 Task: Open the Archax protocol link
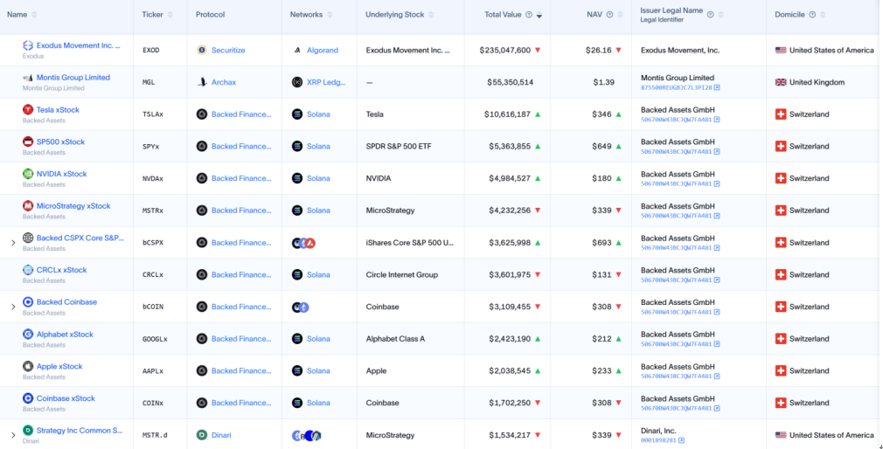coord(224,82)
